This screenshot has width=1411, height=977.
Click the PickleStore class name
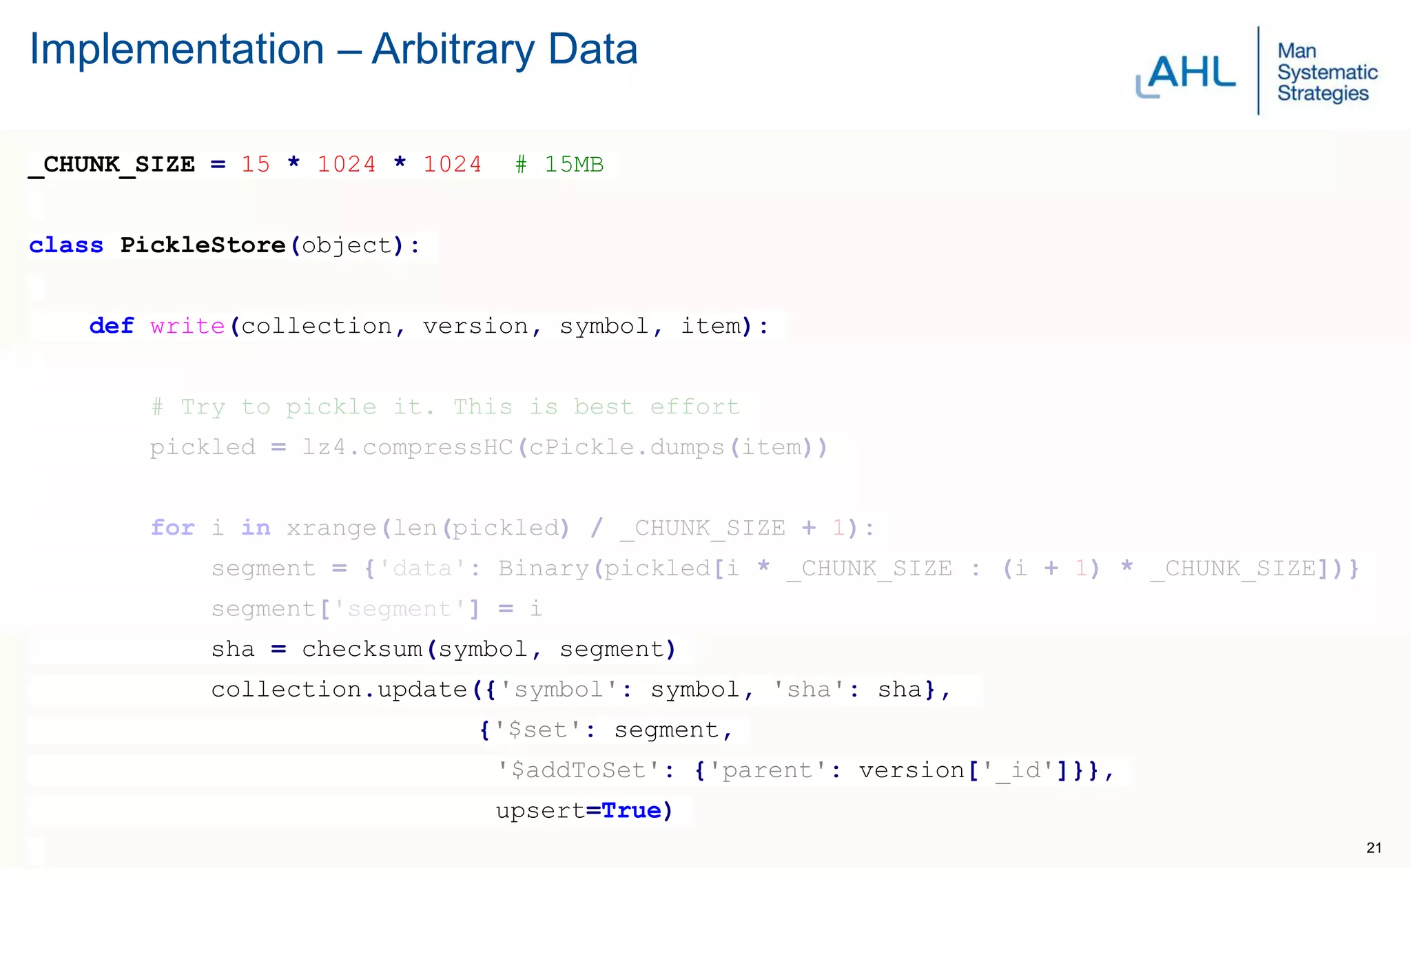pyautogui.click(x=203, y=245)
